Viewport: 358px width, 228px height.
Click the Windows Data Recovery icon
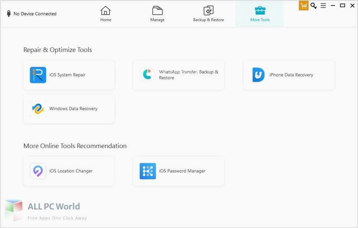[38, 109]
